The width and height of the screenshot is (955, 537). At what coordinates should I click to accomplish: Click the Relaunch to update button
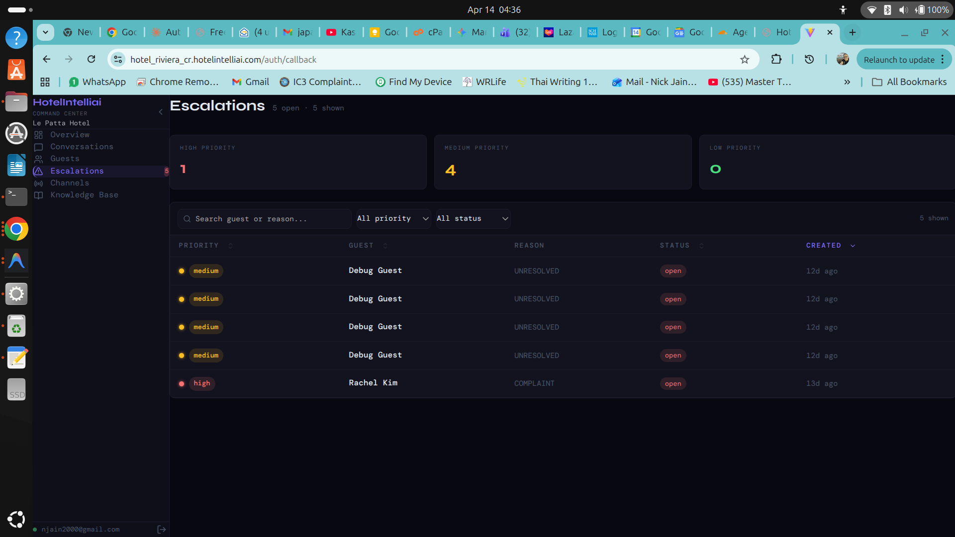(x=899, y=60)
